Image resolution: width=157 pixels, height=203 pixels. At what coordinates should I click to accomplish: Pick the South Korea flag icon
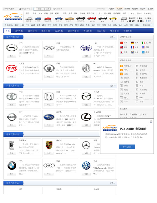[x=132, y=52]
